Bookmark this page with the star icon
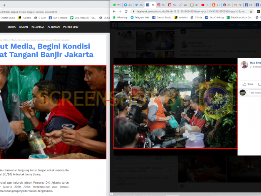261x196 pixels. [251, 12]
